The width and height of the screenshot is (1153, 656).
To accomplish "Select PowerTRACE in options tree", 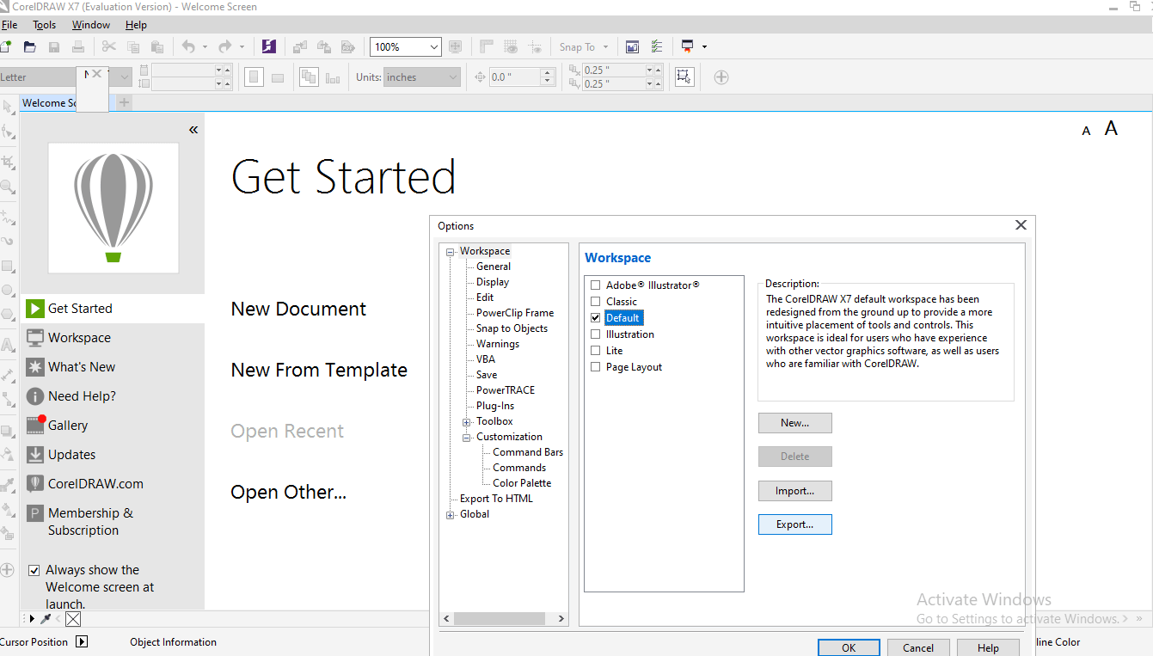I will point(506,390).
